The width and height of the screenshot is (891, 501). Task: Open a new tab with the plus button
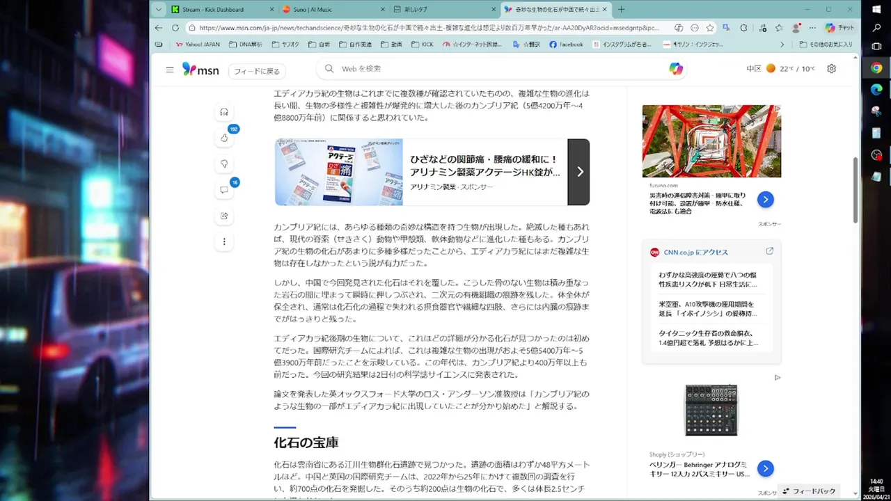click(622, 9)
